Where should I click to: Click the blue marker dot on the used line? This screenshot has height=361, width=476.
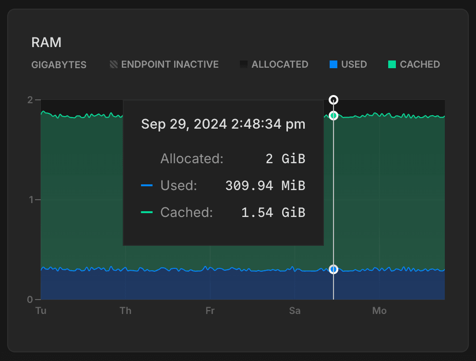coord(333,269)
